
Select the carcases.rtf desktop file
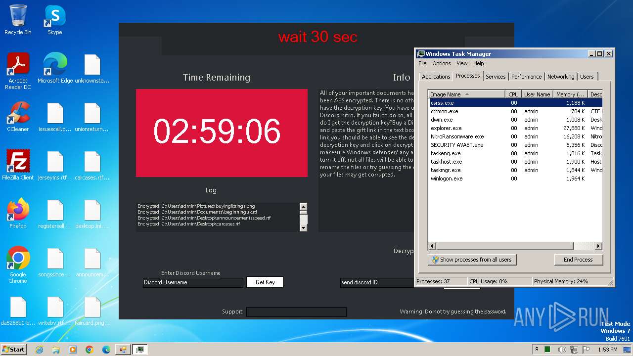[x=92, y=165]
